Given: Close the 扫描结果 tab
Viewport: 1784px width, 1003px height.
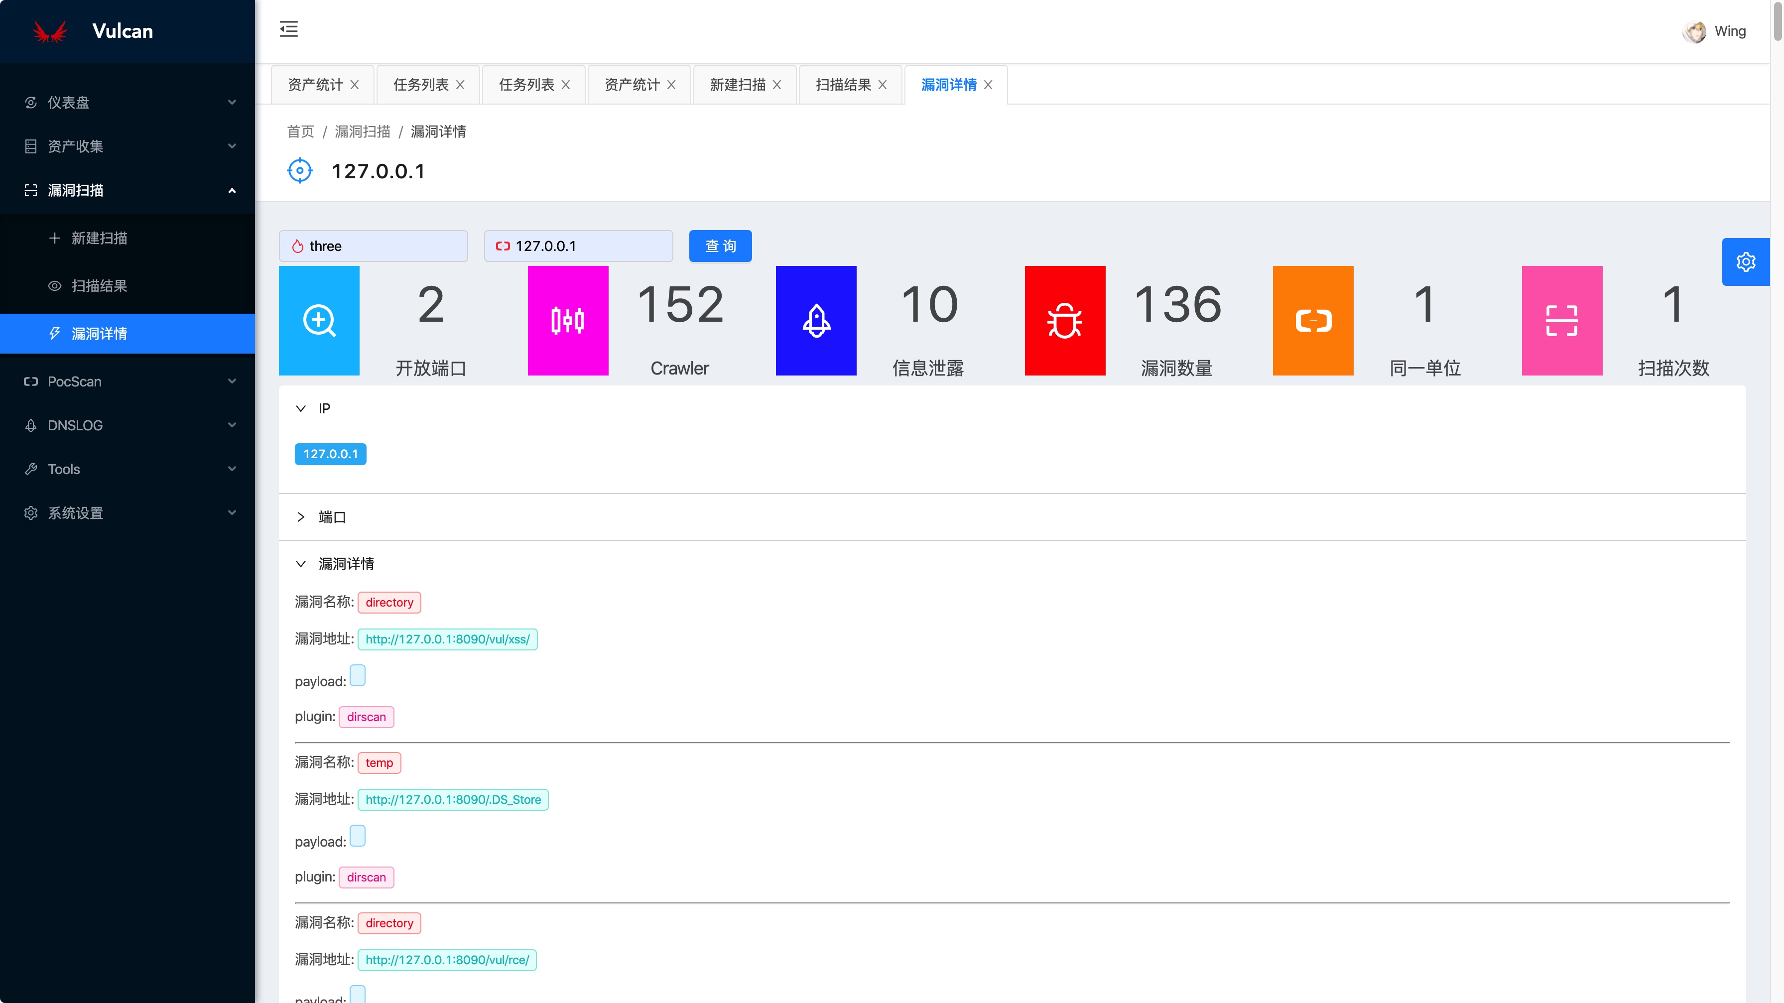Looking at the screenshot, I should click(x=883, y=85).
